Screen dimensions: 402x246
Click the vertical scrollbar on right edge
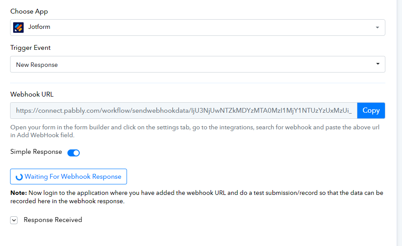point(399,123)
